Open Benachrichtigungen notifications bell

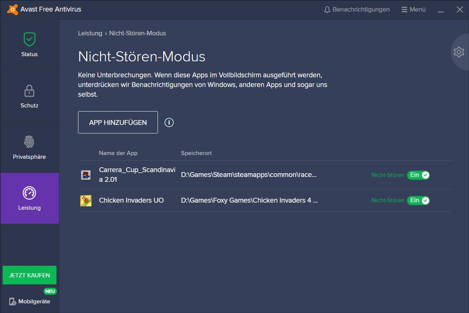click(357, 9)
